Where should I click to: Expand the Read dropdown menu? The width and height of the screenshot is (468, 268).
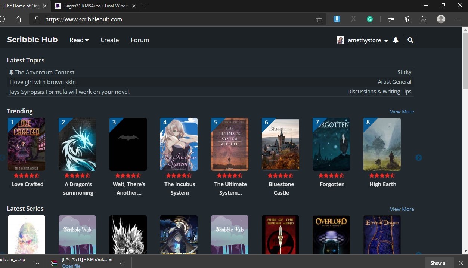coord(79,40)
